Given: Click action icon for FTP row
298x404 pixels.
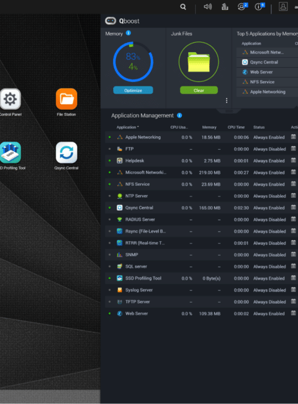Looking at the screenshot, I should [x=294, y=149].
